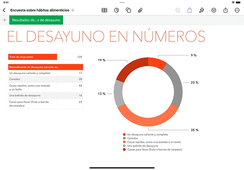Tap the paperclip media attachment icon

(x=140, y=10)
